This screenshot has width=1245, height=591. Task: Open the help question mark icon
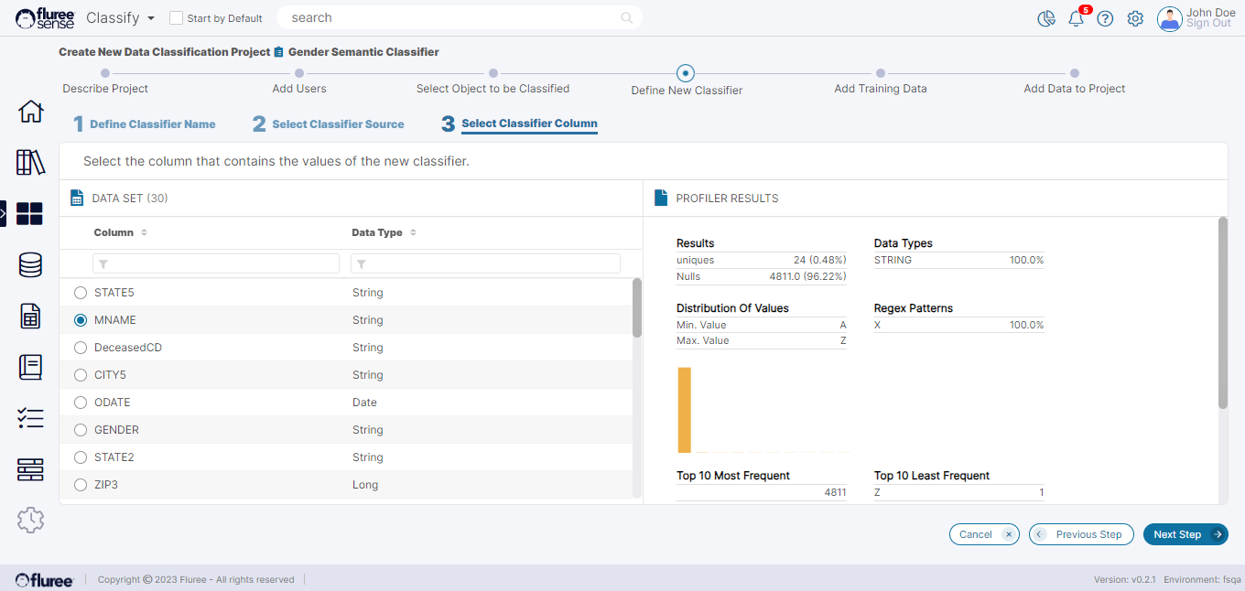pyautogui.click(x=1105, y=19)
